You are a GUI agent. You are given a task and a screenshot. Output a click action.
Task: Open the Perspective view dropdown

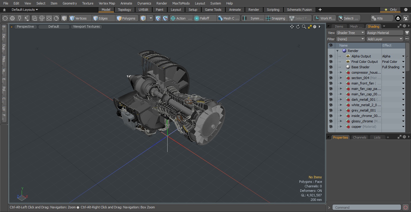click(25, 26)
